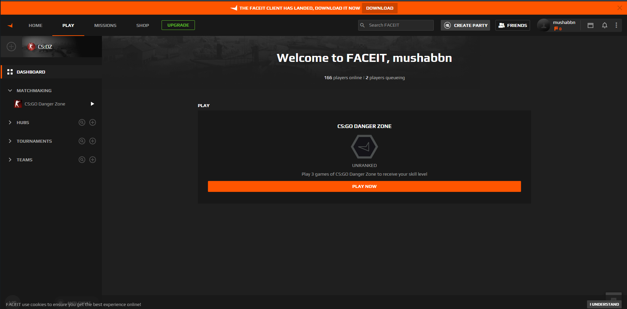Click the FACEIT logo in the navbar
Image resolution: width=627 pixels, height=309 pixels.
point(10,25)
